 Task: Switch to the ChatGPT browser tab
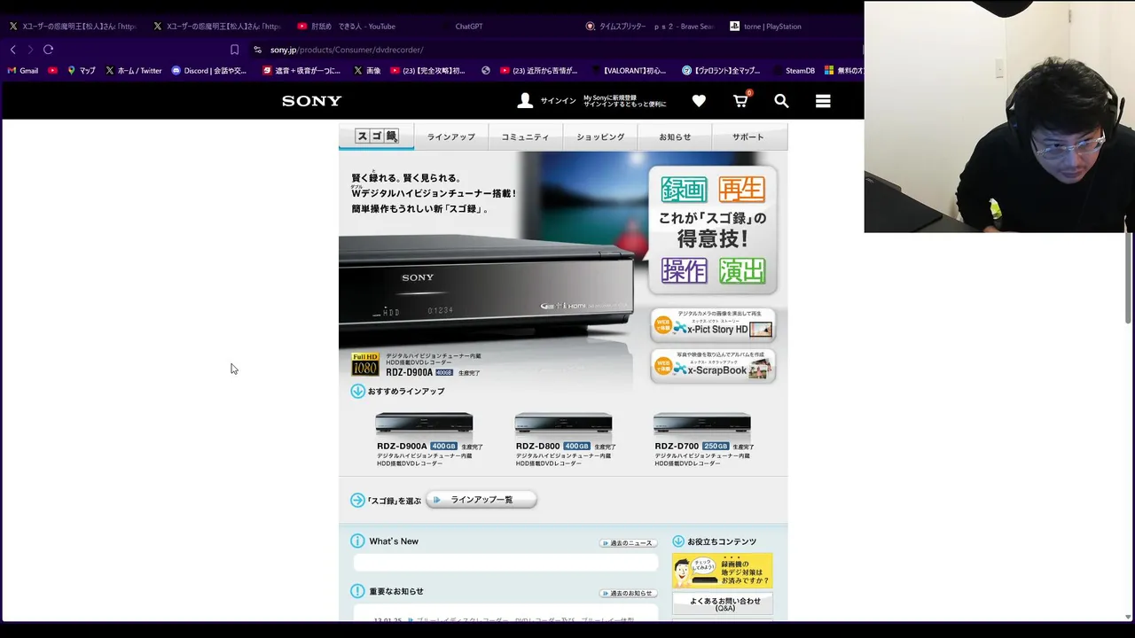[468, 27]
